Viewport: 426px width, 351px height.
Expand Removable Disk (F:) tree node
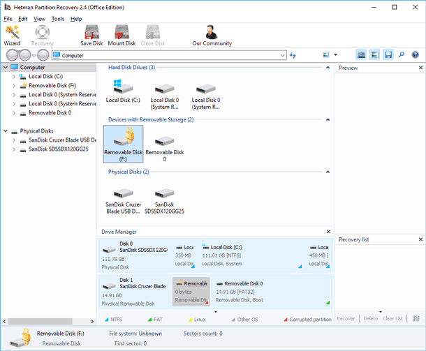pos(14,86)
